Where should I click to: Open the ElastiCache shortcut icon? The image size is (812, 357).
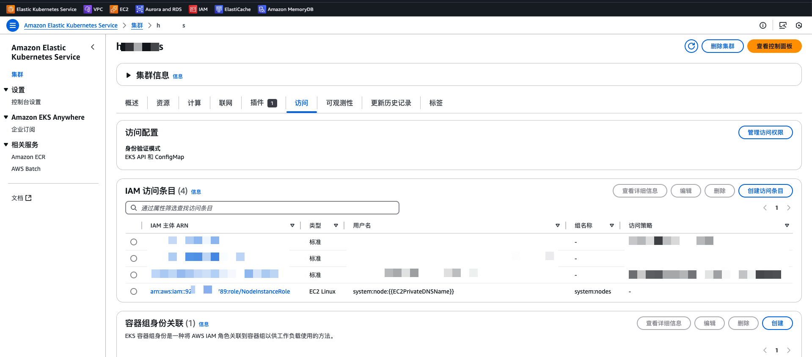(x=219, y=9)
